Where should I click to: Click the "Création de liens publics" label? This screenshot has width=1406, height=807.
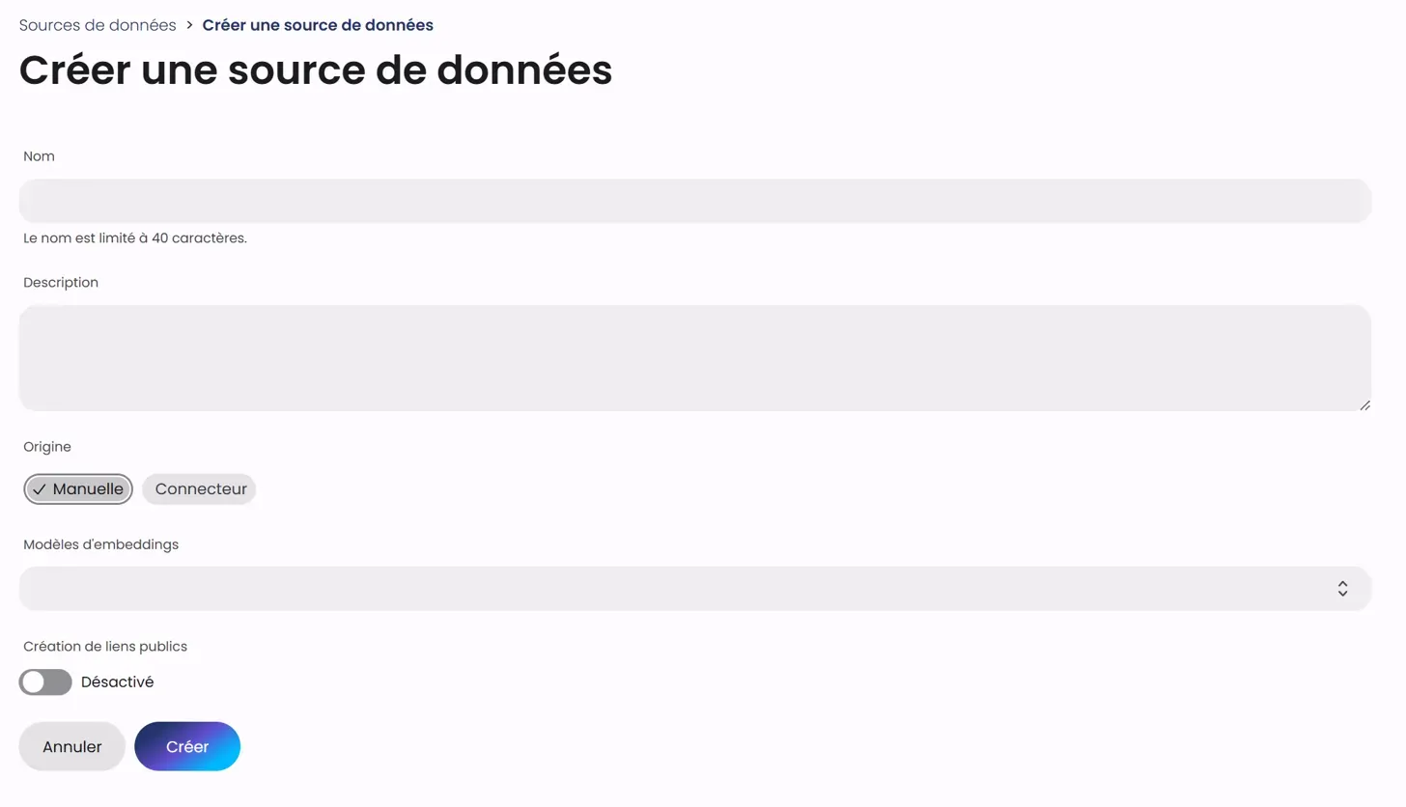tap(105, 647)
